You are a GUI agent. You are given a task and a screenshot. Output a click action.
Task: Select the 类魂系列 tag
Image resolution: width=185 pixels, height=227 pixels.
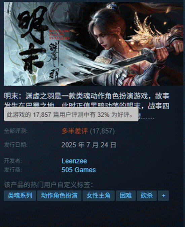click(x=20, y=196)
